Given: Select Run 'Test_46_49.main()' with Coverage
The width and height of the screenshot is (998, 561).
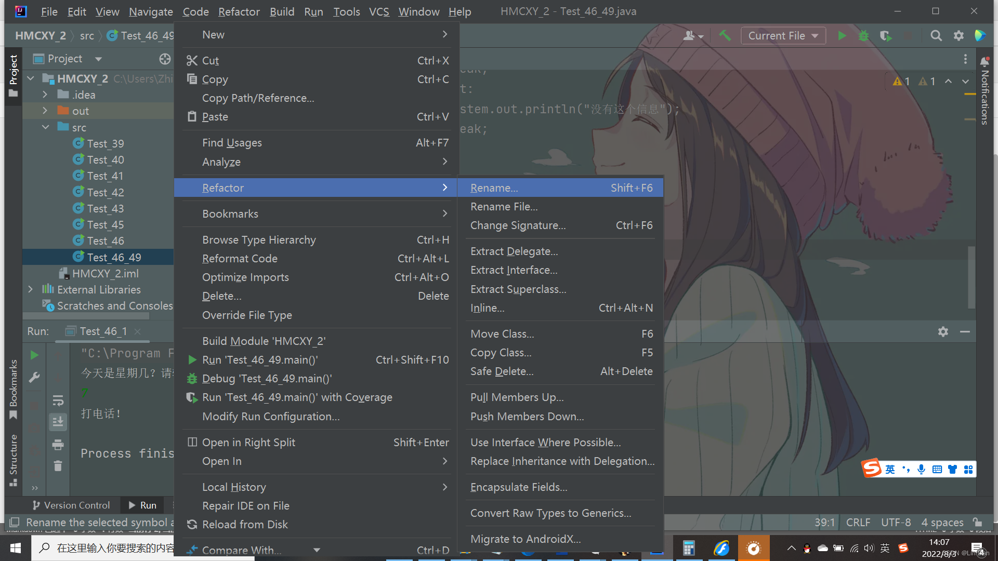Looking at the screenshot, I should pyautogui.click(x=317, y=397).
